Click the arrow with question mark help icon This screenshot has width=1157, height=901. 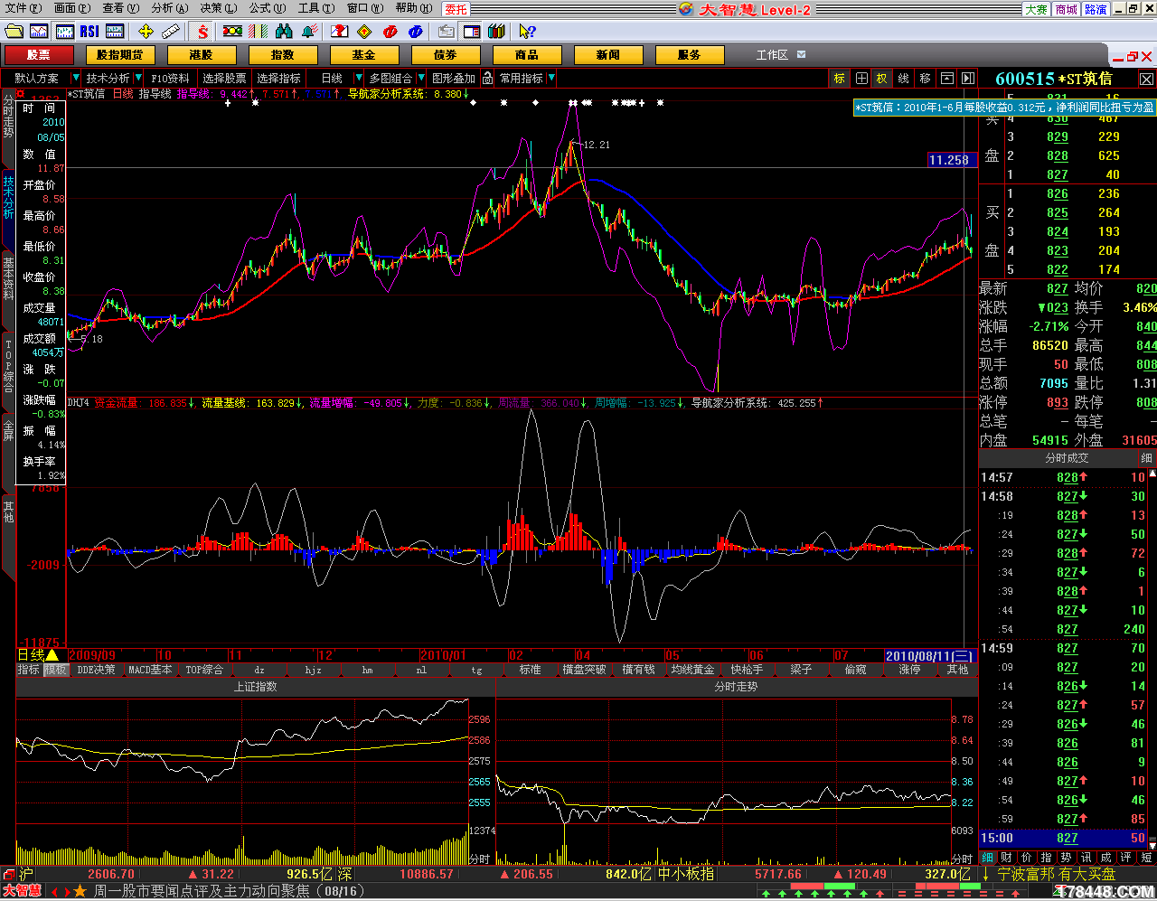(x=528, y=32)
